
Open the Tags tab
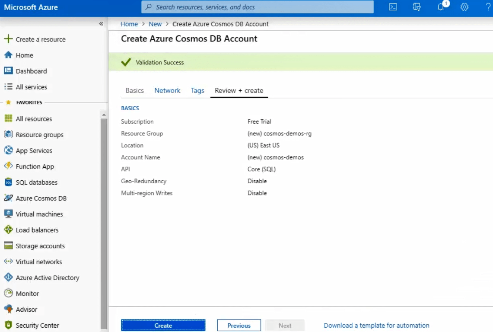[197, 90]
